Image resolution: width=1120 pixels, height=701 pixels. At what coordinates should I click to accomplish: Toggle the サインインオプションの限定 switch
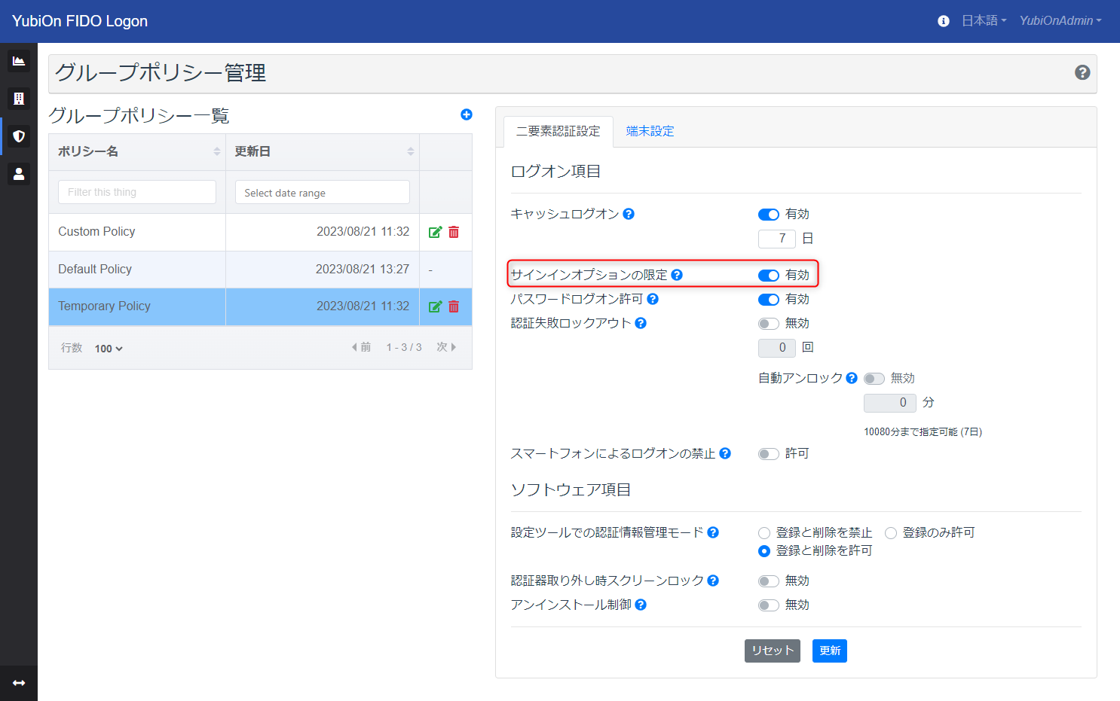click(x=769, y=276)
